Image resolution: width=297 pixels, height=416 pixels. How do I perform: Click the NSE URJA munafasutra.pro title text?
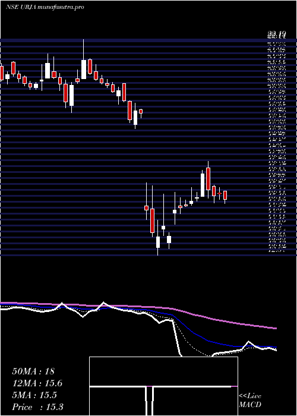coord(45,7)
